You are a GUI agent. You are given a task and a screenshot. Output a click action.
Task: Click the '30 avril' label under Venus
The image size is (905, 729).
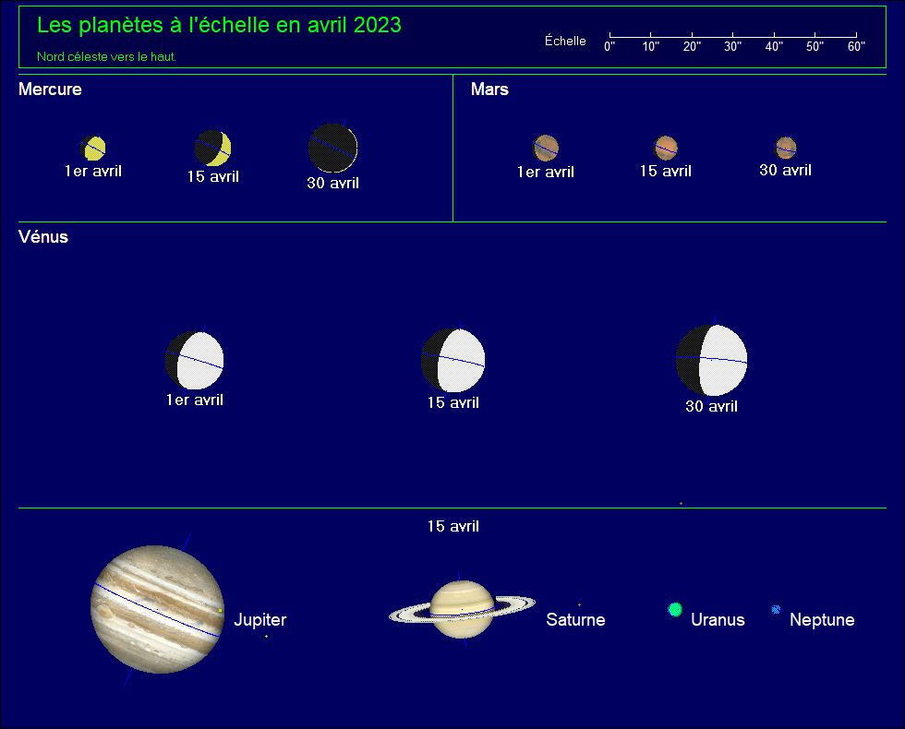coord(712,406)
